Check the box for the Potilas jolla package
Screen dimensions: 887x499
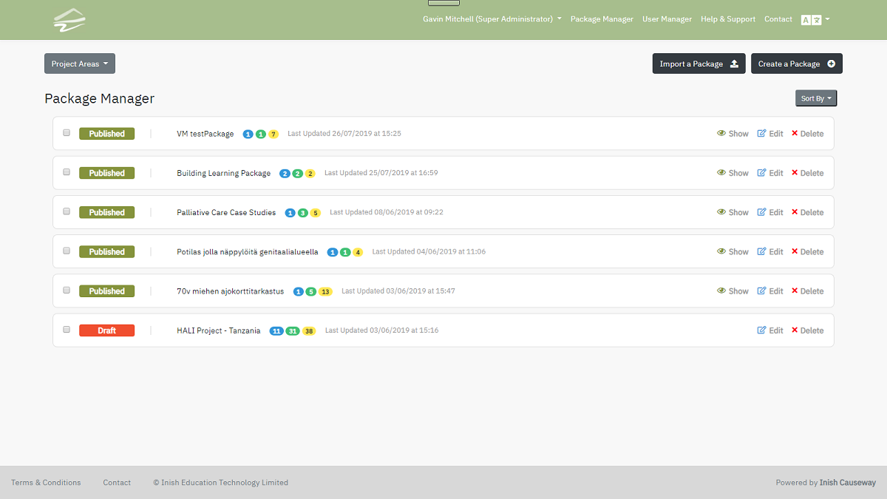coord(67,251)
